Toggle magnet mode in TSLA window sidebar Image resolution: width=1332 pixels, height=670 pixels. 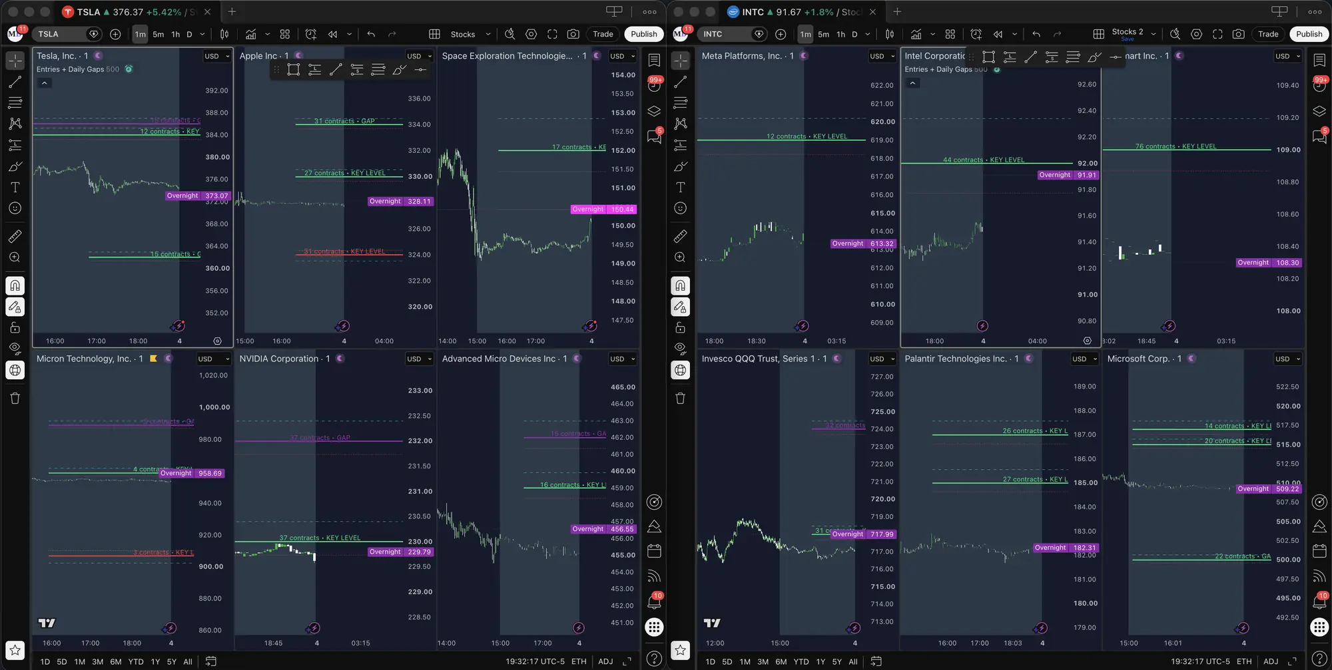(15, 286)
